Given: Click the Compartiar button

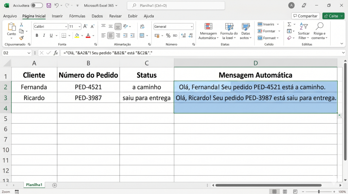Looking at the screenshot, I should (306, 16).
